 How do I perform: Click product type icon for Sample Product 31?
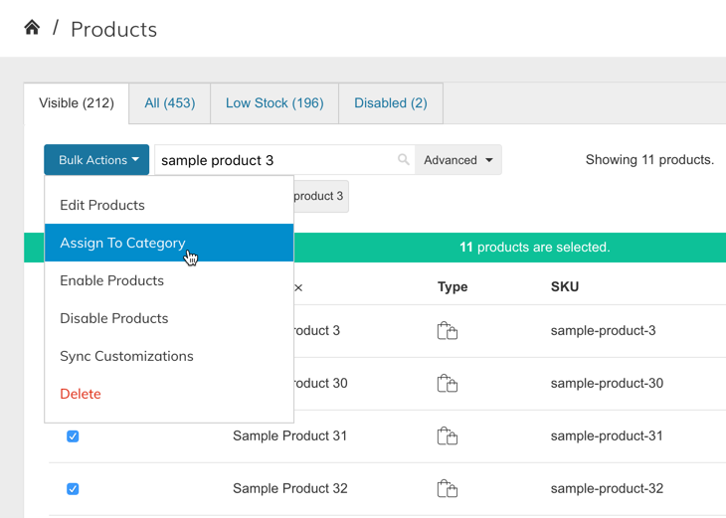[448, 436]
